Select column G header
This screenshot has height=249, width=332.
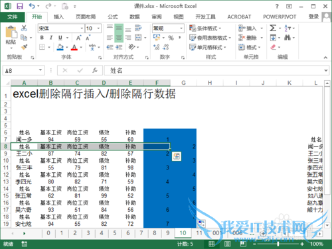coord(183,83)
